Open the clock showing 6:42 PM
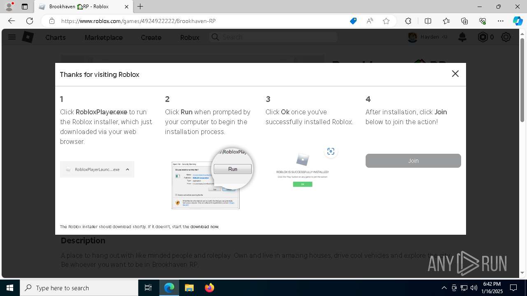 (x=492, y=288)
